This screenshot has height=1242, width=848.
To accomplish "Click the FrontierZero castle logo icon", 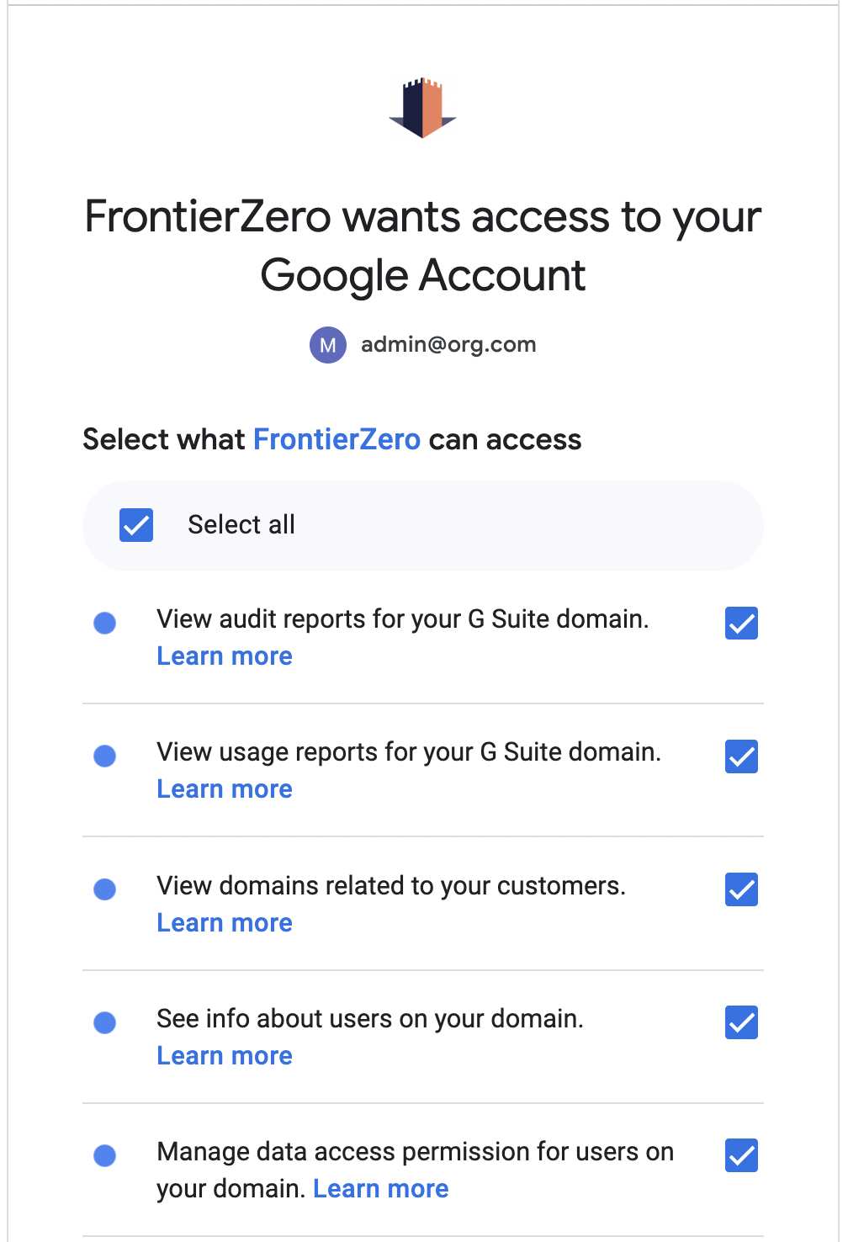I will click(x=422, y=108).
